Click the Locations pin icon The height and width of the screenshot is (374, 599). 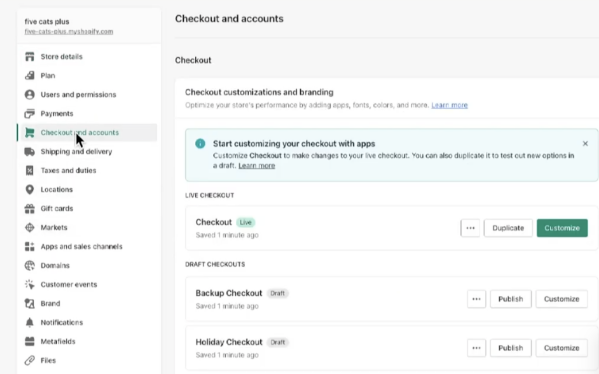29,189
